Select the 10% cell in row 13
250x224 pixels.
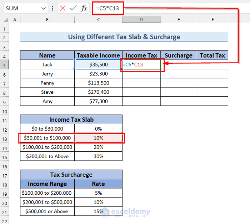point(98,138)
